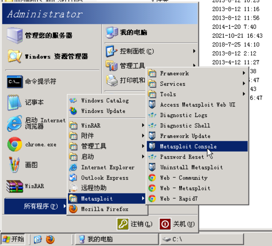Click the Windows Catalog icon
This screenshot has width=272, height=246.
pyautogui.click(x=73, y=100)
